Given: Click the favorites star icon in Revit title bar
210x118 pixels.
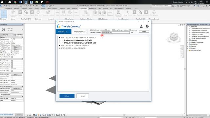Looking at the screenshot, I should pos(178,6).
